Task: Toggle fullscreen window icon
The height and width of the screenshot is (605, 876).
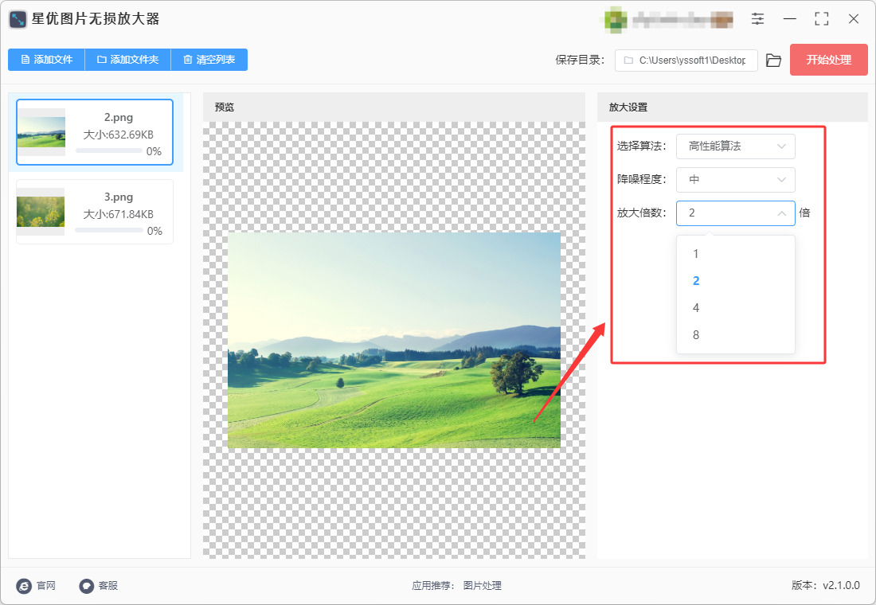Action: [821, 18]
